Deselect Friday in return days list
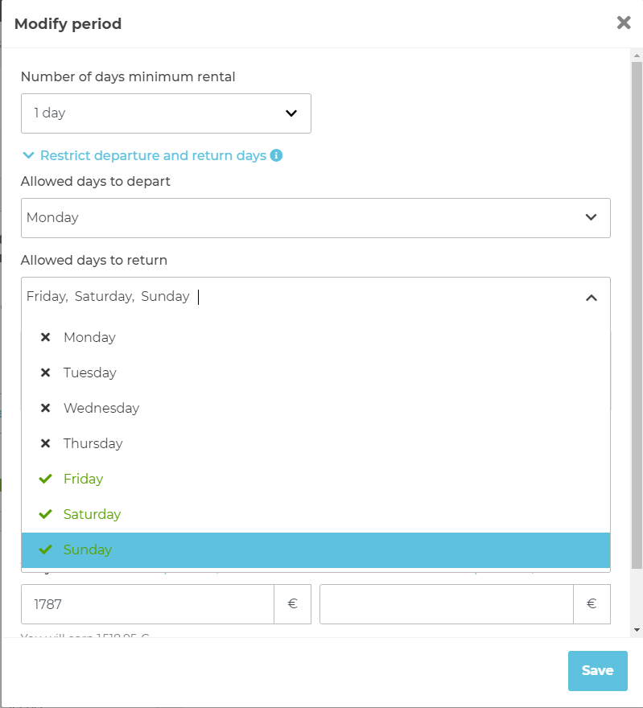Image resolution: width=643 pixels, height=708 pixels. point(315,479)
